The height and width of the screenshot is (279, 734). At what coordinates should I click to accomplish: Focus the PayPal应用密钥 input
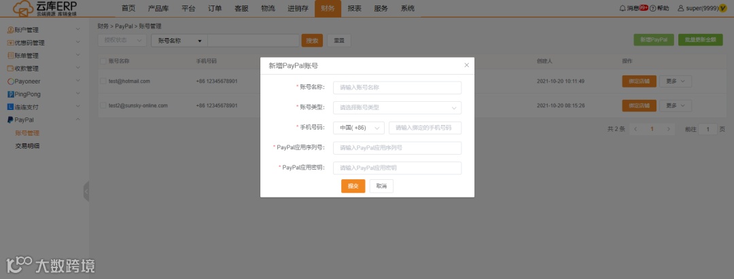click(397, 168)
